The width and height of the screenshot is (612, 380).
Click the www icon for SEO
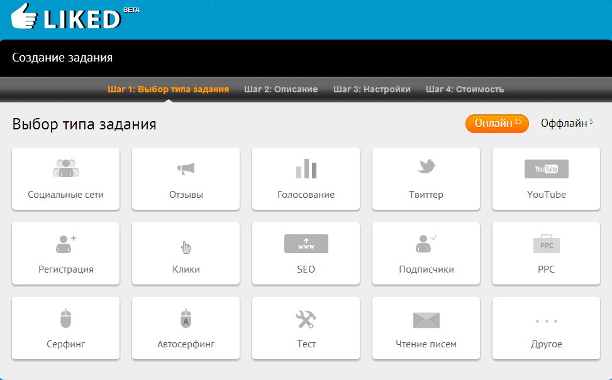[x=306, y=244]
